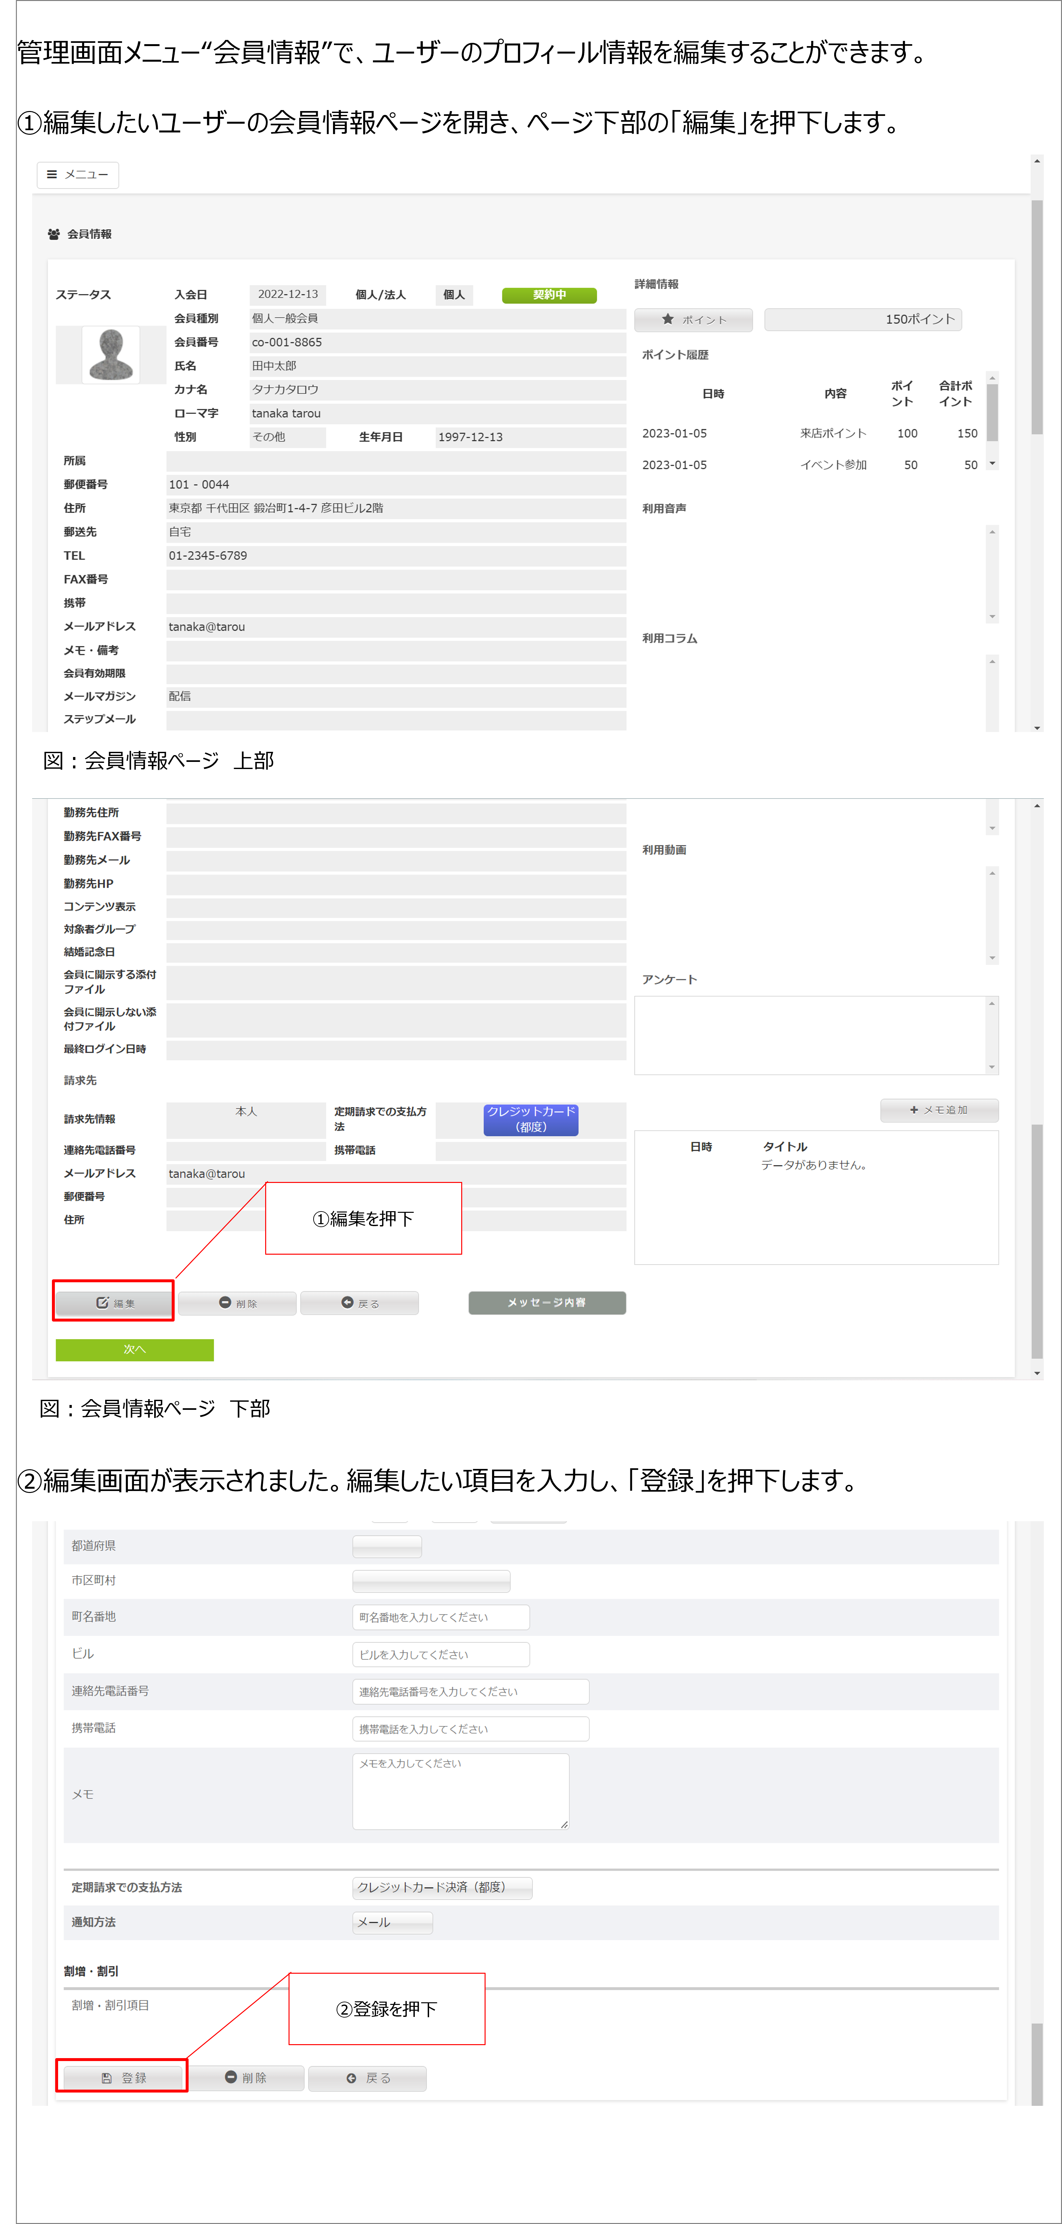Click the blue クレジットカード(都度) badge
Screen dimensions: 1062x2224
pos(531,1119)
